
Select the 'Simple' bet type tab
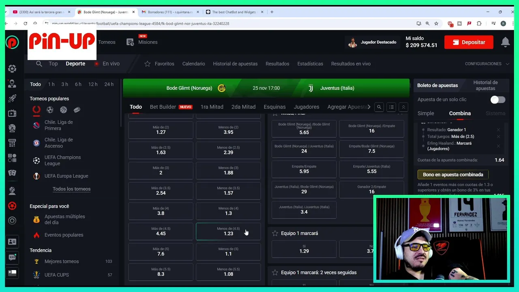pyautogui.click(x=426, y=114)
